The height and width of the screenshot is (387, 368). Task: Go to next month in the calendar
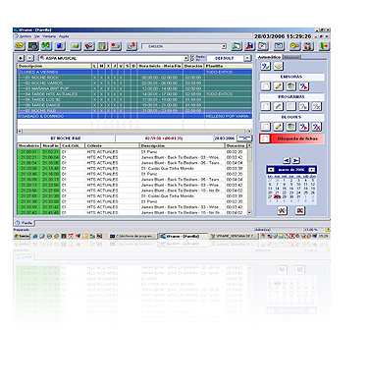[x=312, y=170]
